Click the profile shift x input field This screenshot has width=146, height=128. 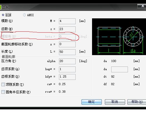click(x=67, y=44)
